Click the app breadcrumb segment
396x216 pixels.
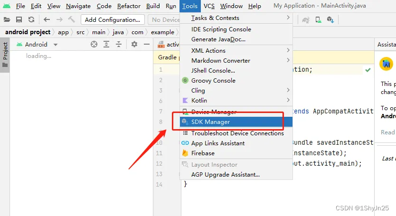[63, 32]
